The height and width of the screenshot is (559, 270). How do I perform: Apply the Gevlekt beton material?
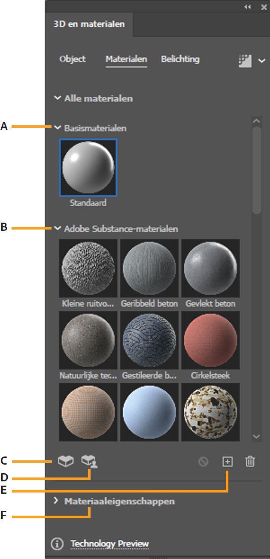210,268
